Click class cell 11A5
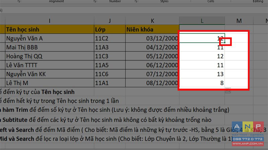 point(110,65)
